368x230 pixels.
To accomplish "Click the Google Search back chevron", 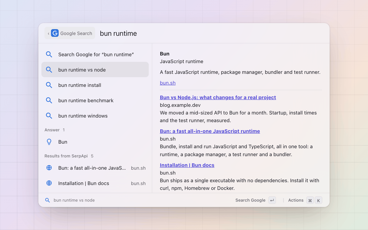I will pyautogui.click(x=49, y=33).
